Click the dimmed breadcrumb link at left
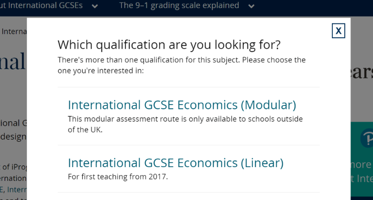Screen dimensions: 373x200 13,32
